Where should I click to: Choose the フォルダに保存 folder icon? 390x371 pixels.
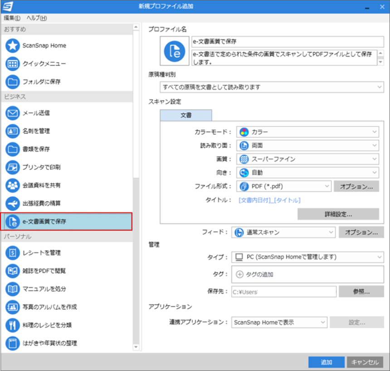[x=12, y=82]
